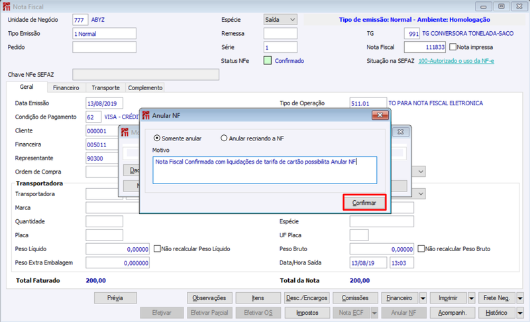Image resolution: width=530 pixels, height=322 pixels.
Task: Click the Unidade de Negócio 777 field
Action: pyautogui.click(x=80, y=20)
